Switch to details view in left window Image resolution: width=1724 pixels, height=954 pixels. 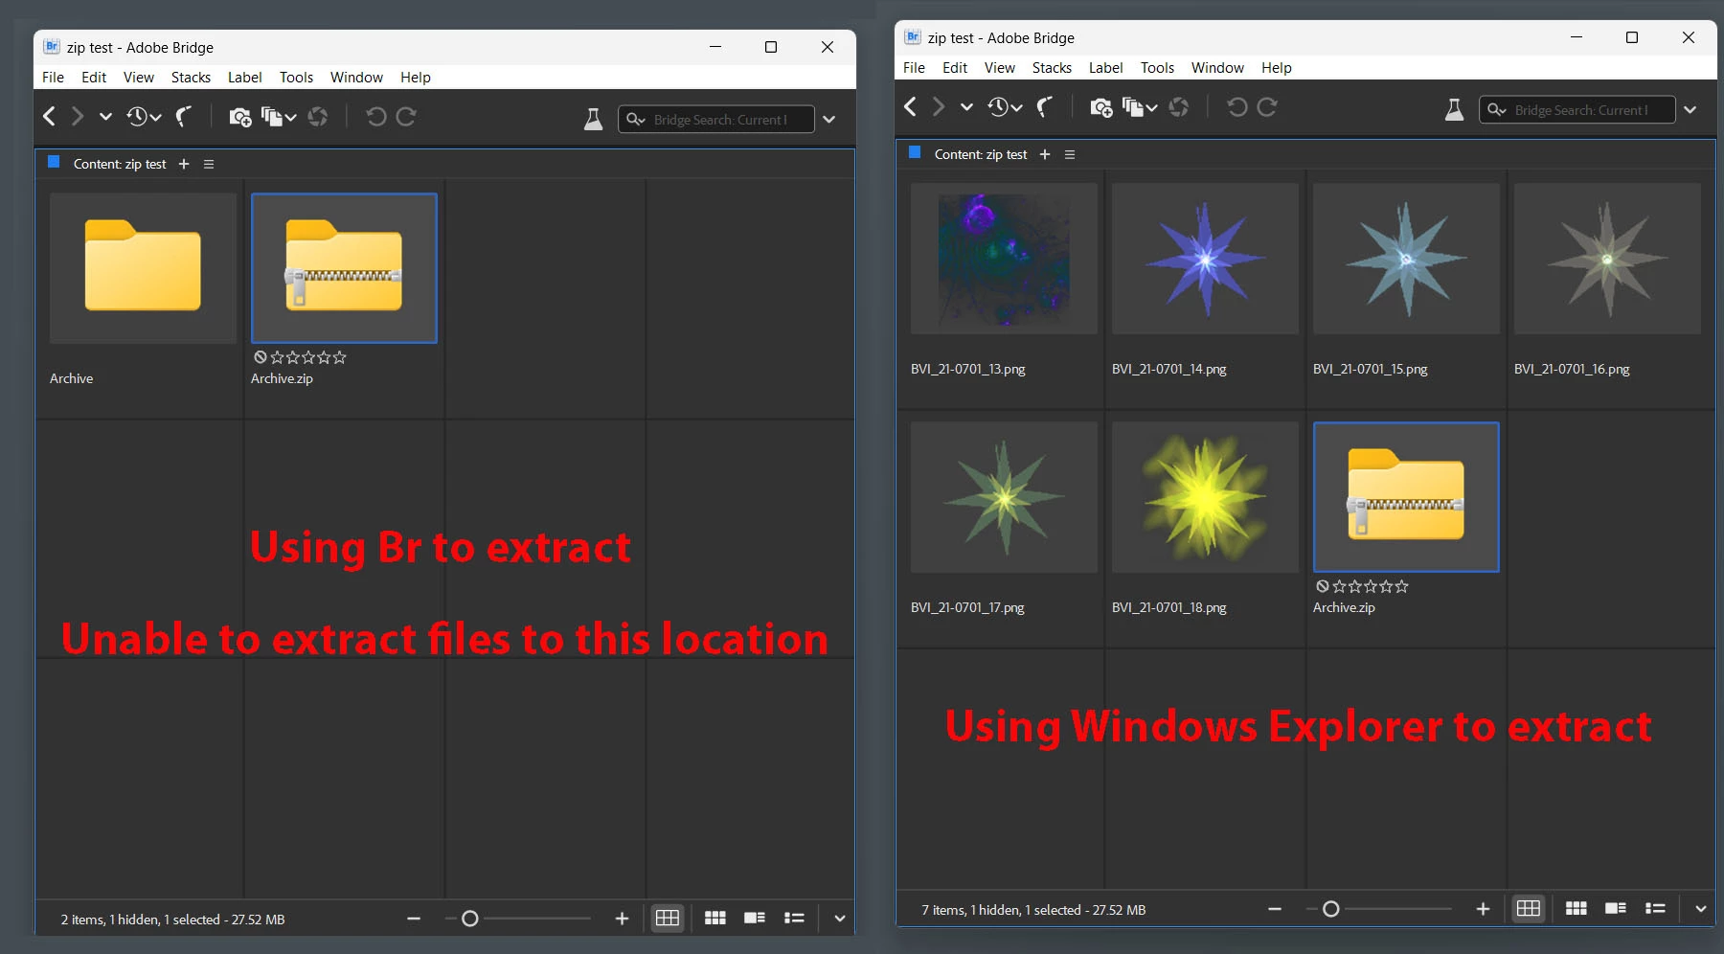pos(755,919)
